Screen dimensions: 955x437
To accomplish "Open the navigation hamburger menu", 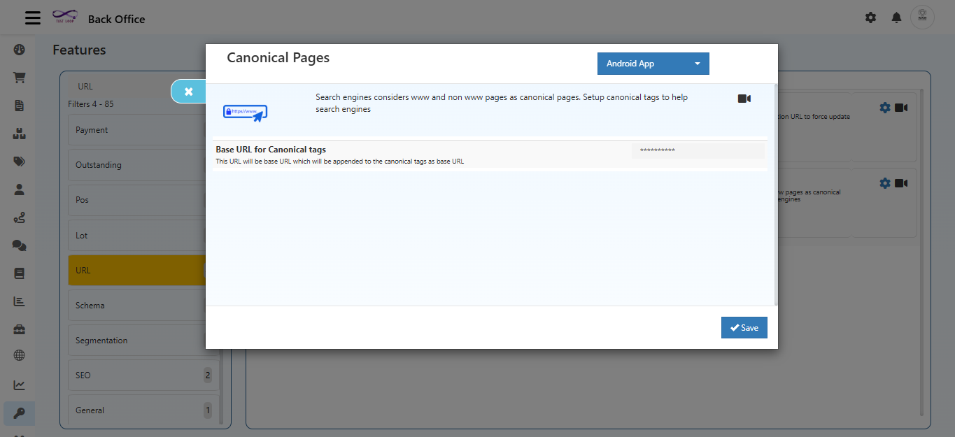I will pos(32,17).
